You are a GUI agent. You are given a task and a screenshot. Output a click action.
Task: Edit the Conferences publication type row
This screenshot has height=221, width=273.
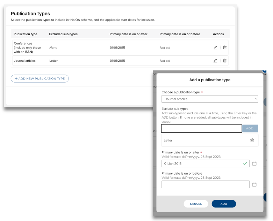pos(215,48)
